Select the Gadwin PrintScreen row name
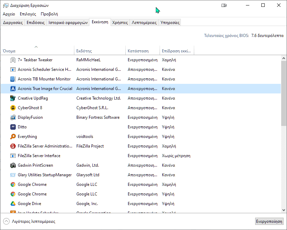 (35, 165)
